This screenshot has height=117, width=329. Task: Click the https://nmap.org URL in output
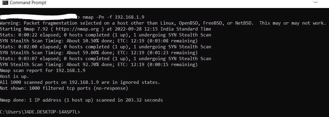pyautogui.click(x=72, y=29)
